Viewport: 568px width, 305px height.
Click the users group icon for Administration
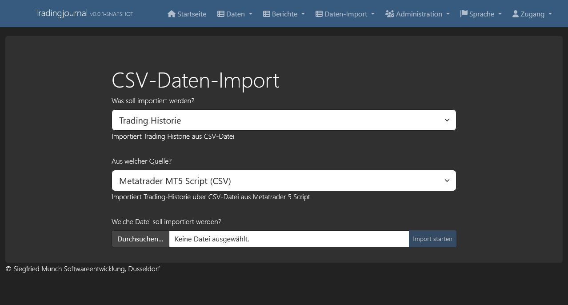(x=390, y=14)
